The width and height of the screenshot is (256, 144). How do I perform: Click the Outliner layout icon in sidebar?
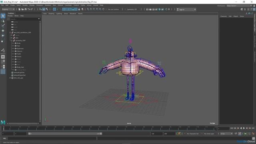(x=3, y=72)
